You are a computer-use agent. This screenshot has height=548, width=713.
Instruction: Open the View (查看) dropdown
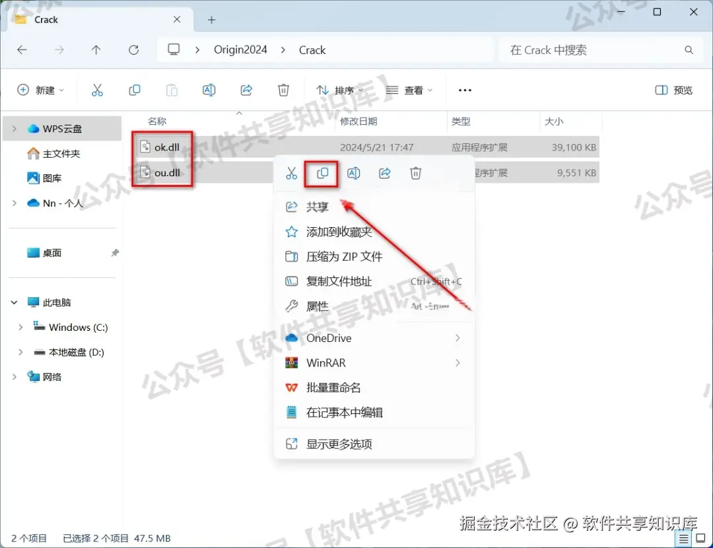[409, 90]
